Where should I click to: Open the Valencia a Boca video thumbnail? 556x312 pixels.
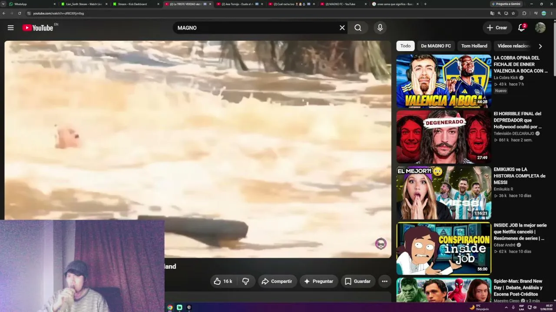[443, 81]
